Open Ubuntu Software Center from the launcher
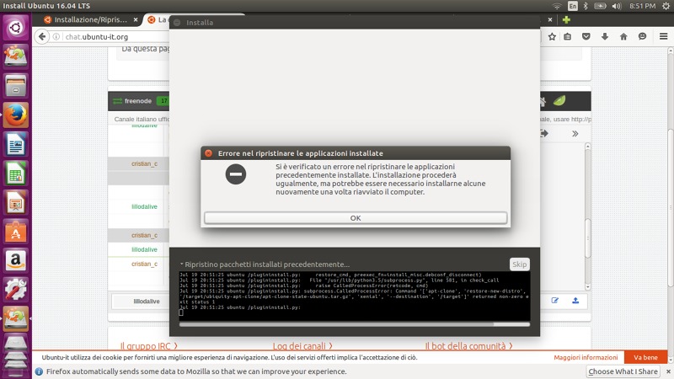Image resolution: width=674 pixels, height=379 pixels. tap(15, 232)
